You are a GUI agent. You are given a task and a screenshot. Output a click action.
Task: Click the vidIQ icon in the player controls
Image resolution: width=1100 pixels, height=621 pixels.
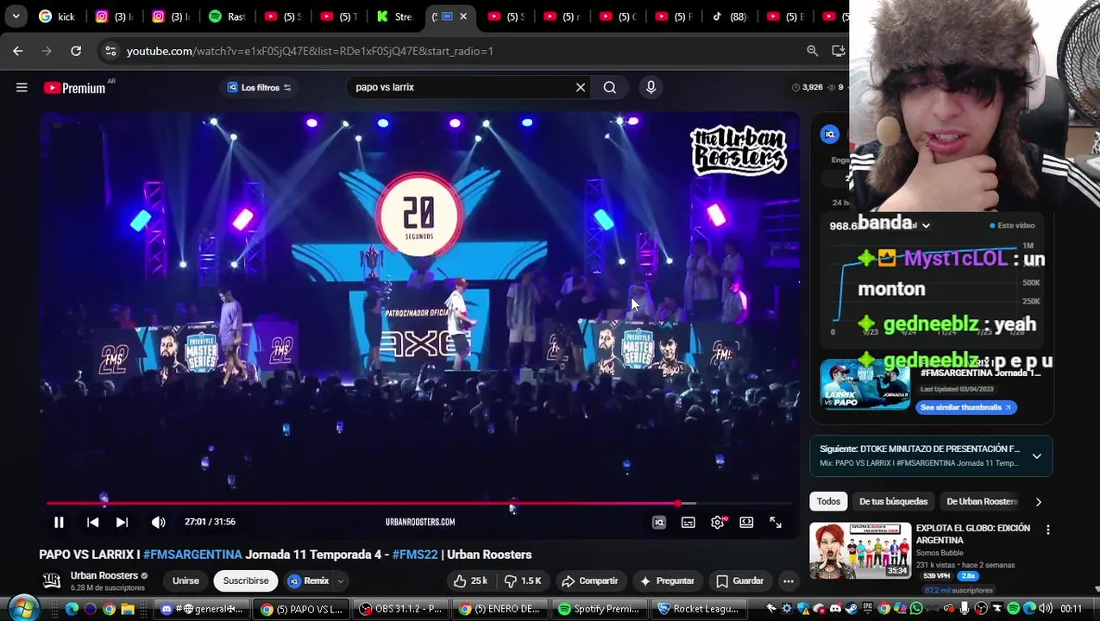[x=659, y=522]
